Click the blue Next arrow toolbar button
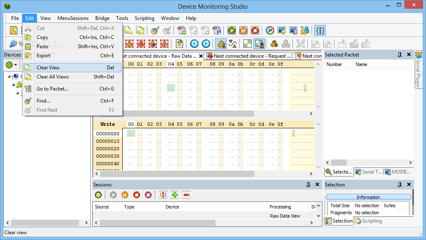This screenshot has height=240, width=426. pos(206,43)
